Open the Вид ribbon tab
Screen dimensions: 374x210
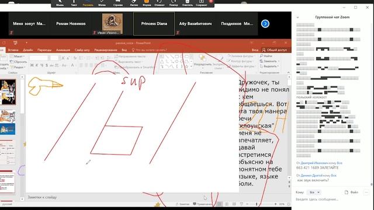(124, 50)
